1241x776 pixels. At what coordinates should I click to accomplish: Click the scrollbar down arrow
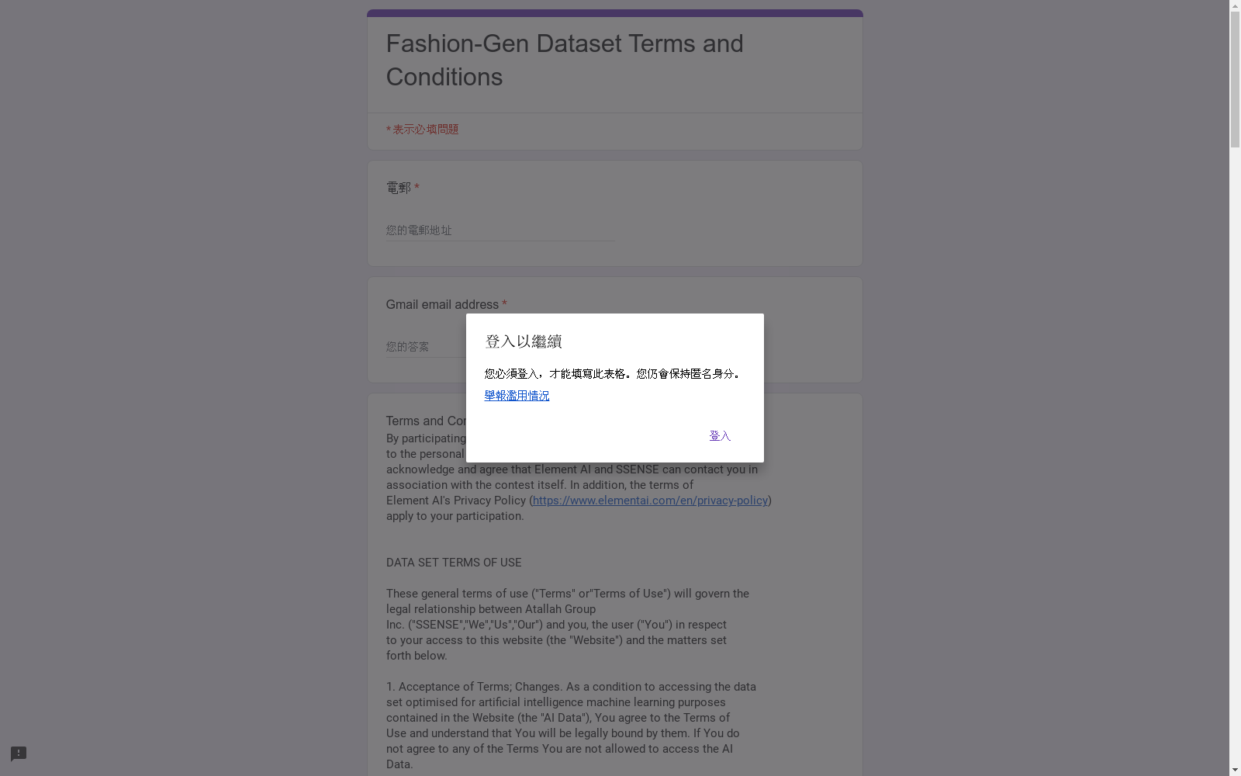coord(1235,770)
